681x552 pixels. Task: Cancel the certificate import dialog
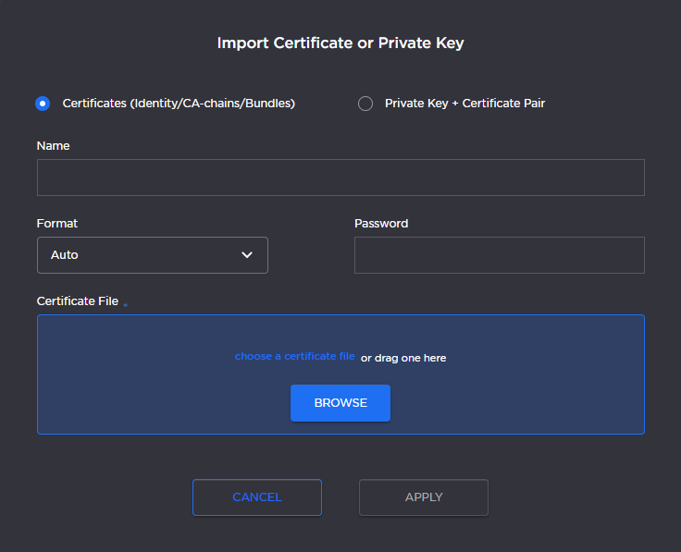[x=256, y=497]
